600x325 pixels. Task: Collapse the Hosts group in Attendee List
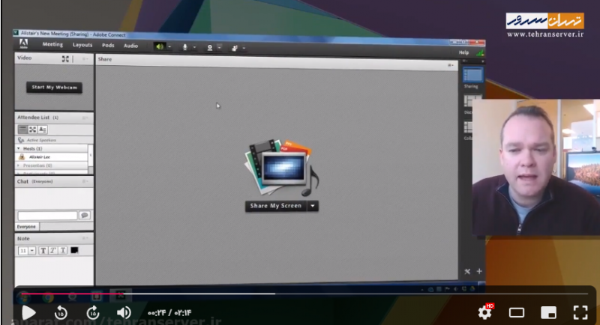click(x=20, y=149)
